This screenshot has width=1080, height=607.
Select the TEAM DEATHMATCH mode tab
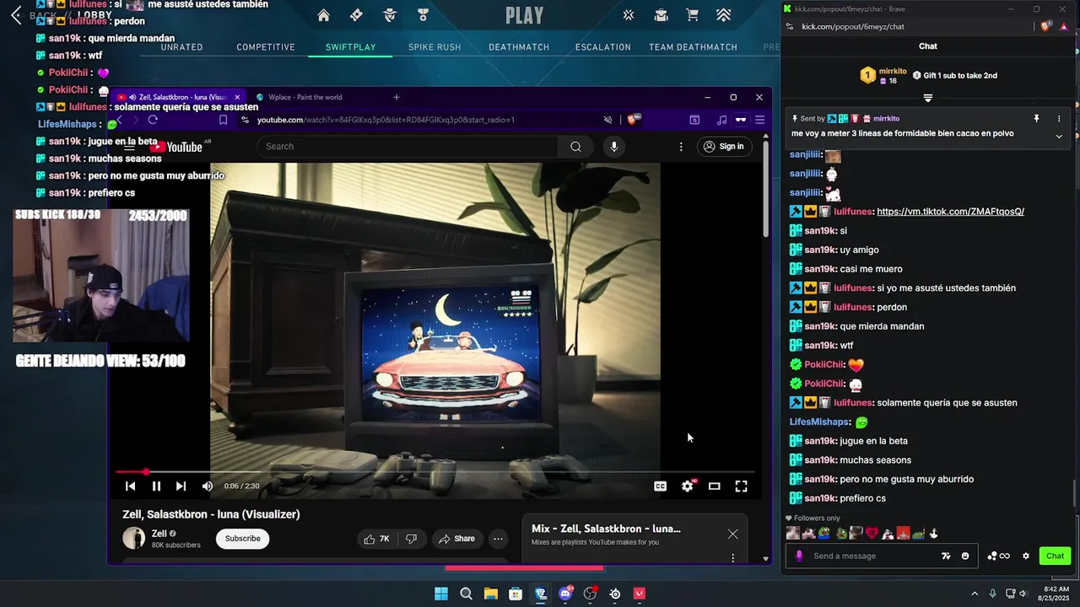click(x=693, y=47)
